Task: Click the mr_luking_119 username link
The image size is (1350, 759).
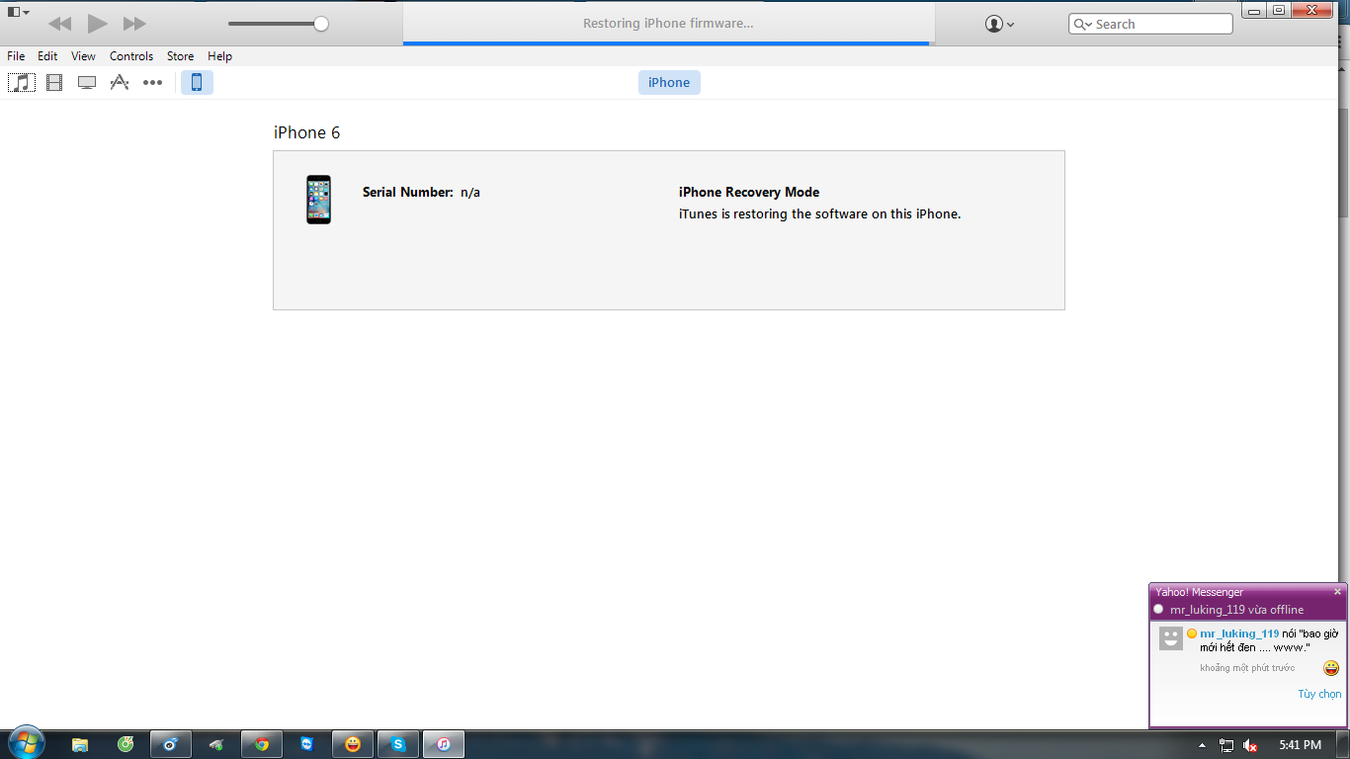Action: (1239, 633)
